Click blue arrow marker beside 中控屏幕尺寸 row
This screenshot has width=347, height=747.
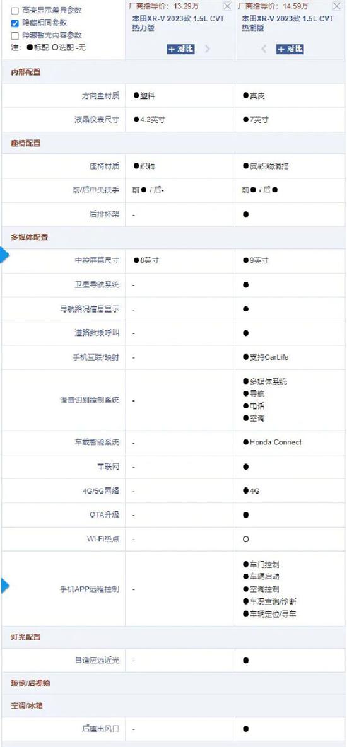click(5, 256)
